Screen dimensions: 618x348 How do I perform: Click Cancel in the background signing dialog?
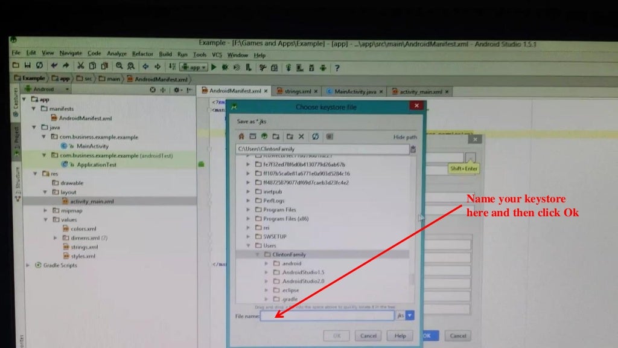click(x=458, y=336)
